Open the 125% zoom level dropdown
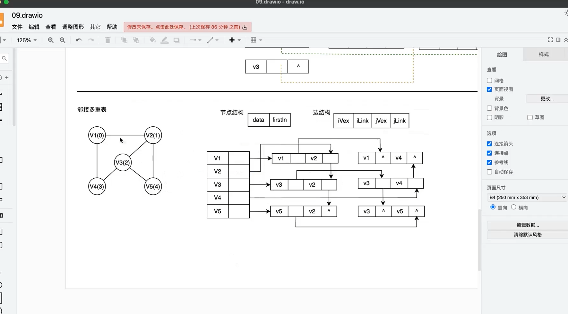568x314 pixels. (x=27, y=40)
